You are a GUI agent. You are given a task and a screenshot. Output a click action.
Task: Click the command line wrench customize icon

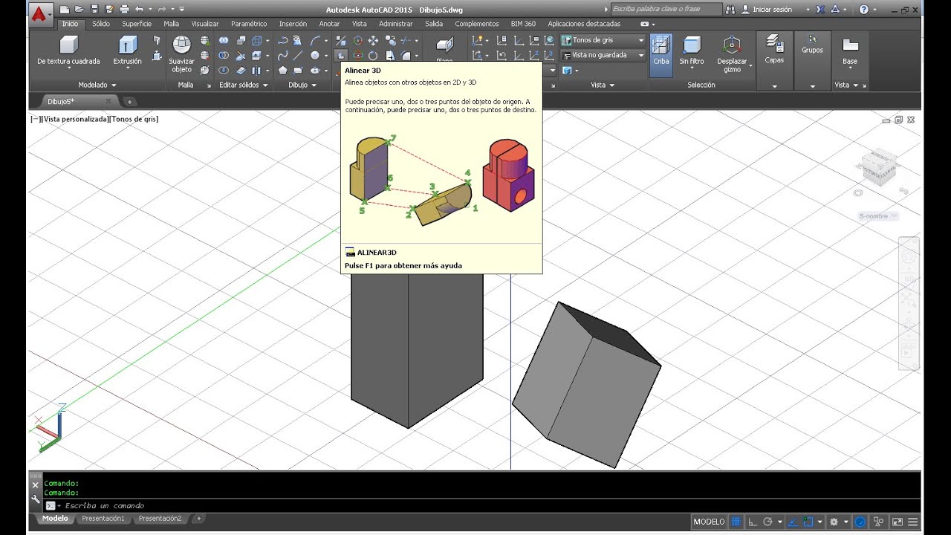[35, 499]
